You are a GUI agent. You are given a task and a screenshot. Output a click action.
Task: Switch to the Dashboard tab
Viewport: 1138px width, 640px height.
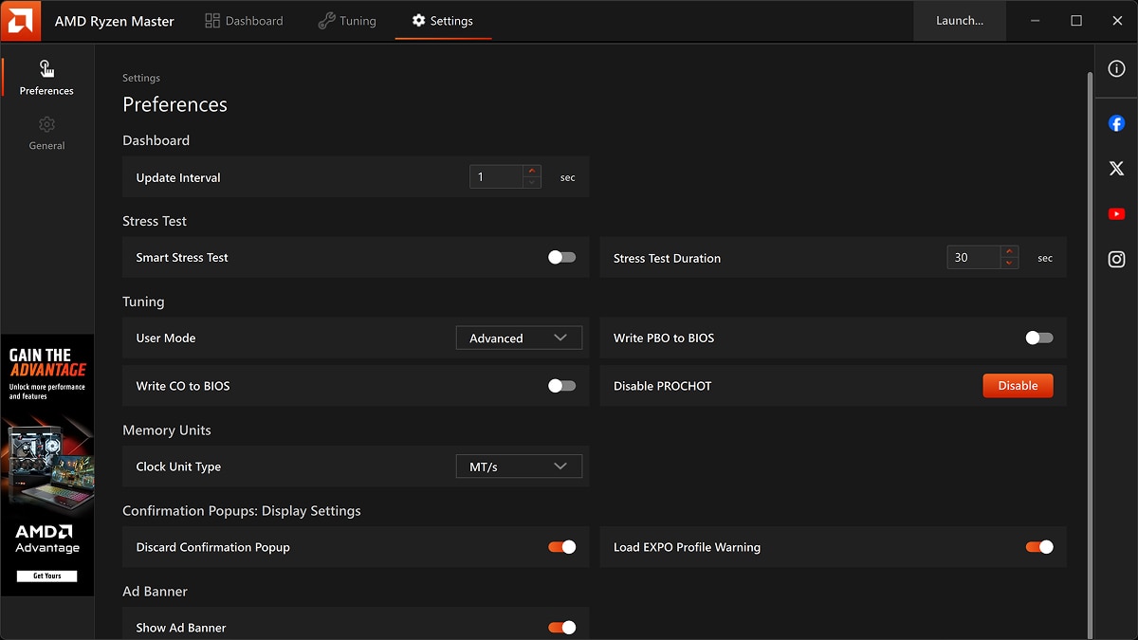click(244, 21)
